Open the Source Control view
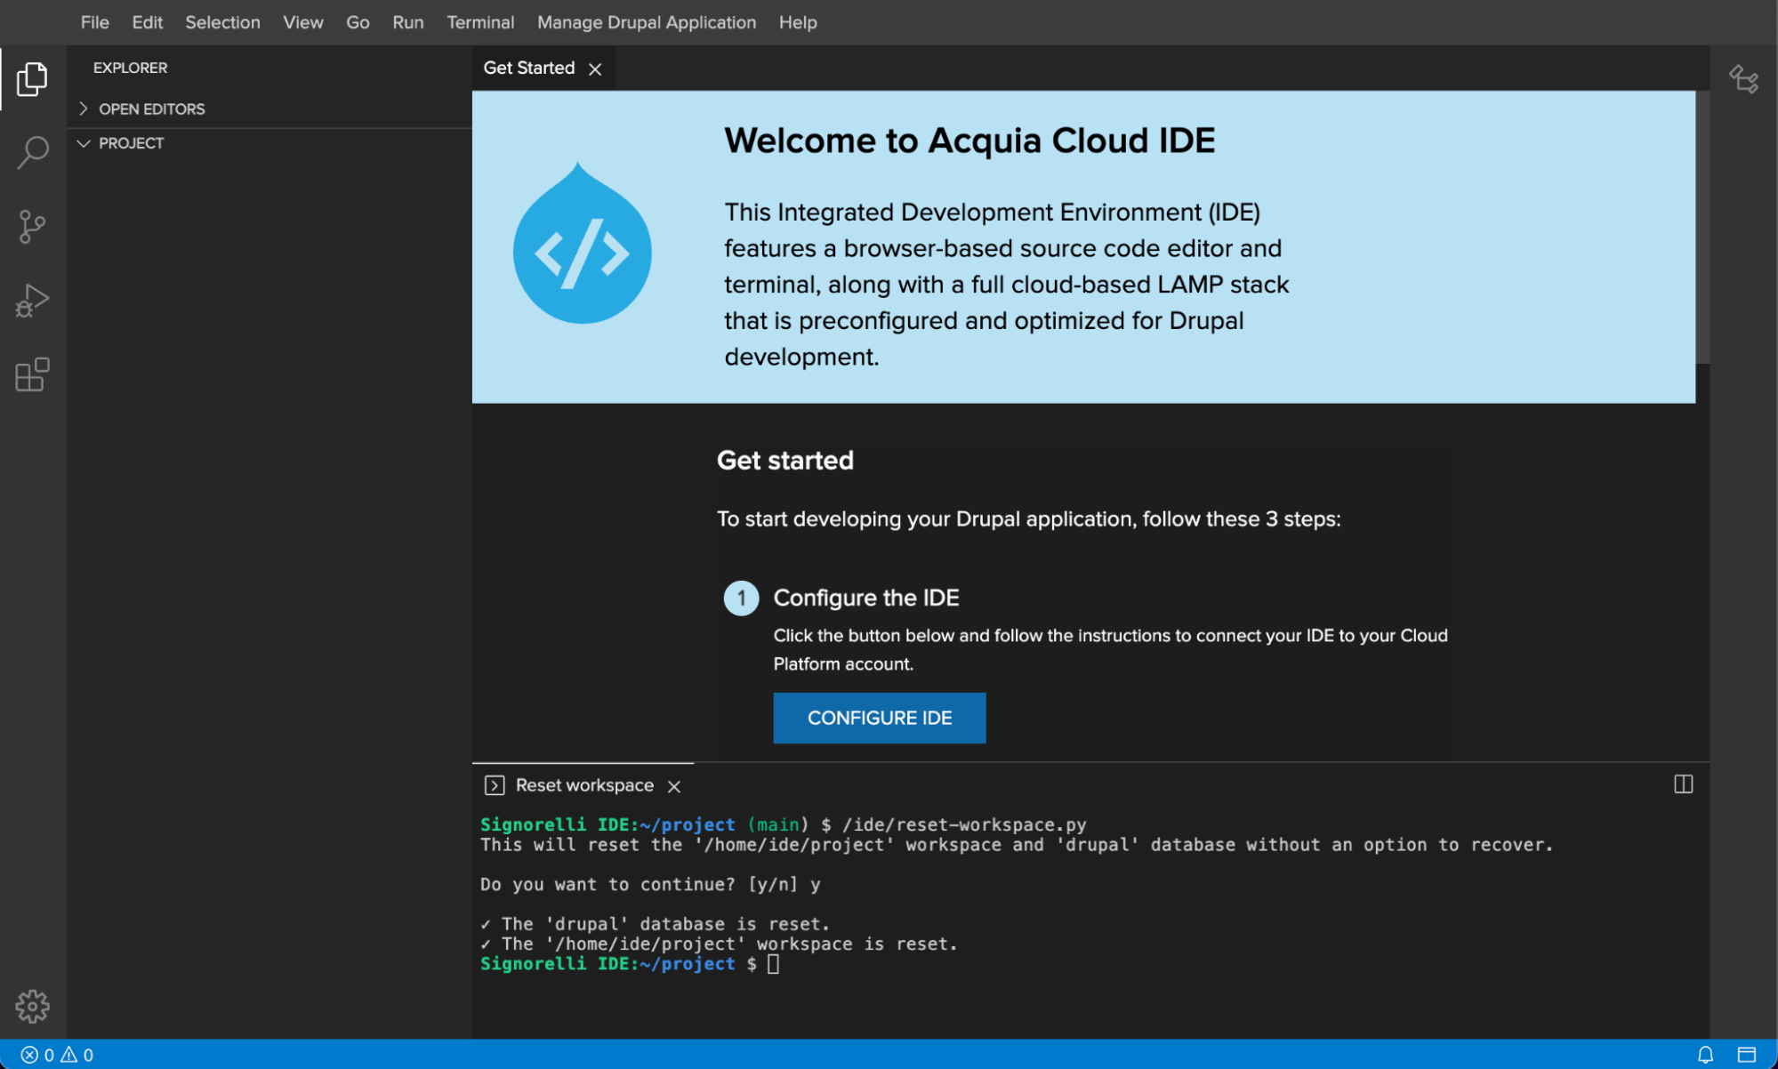 click(x=32, y=227)
